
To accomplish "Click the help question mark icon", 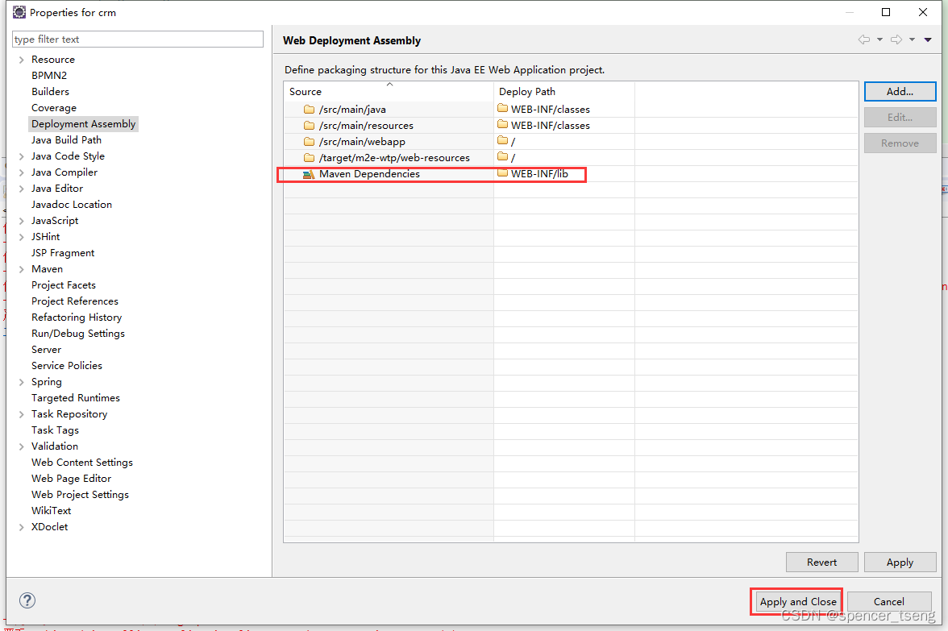I will [27, 600].
